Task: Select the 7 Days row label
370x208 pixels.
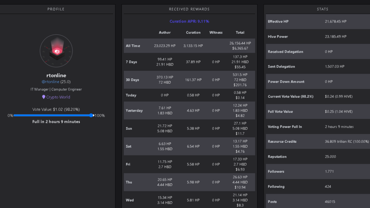Action: point(132,62)
